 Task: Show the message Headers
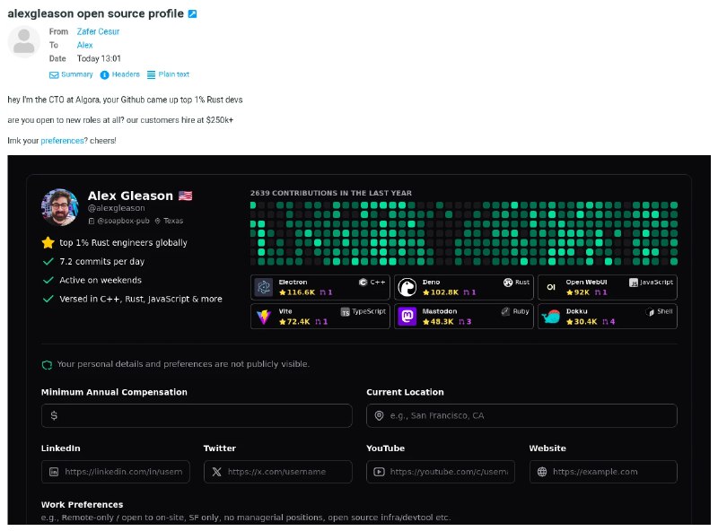pyautogui.click(x=119, y=74)
